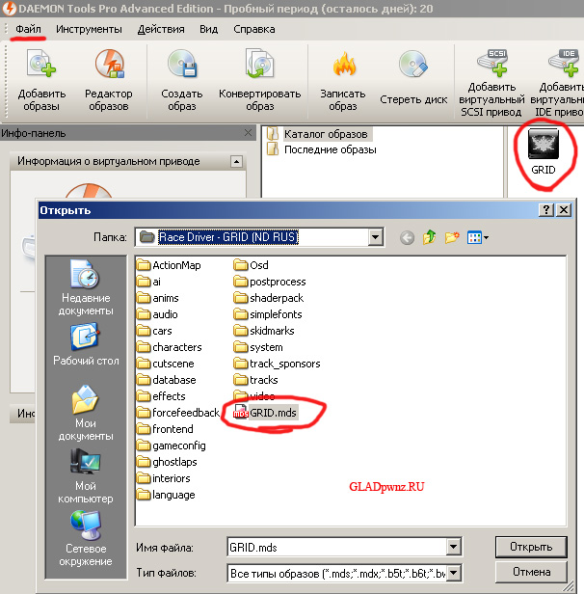Select the GRID.mds file
The width and height of the screenshot is (584, 594).
coord(273,413)
